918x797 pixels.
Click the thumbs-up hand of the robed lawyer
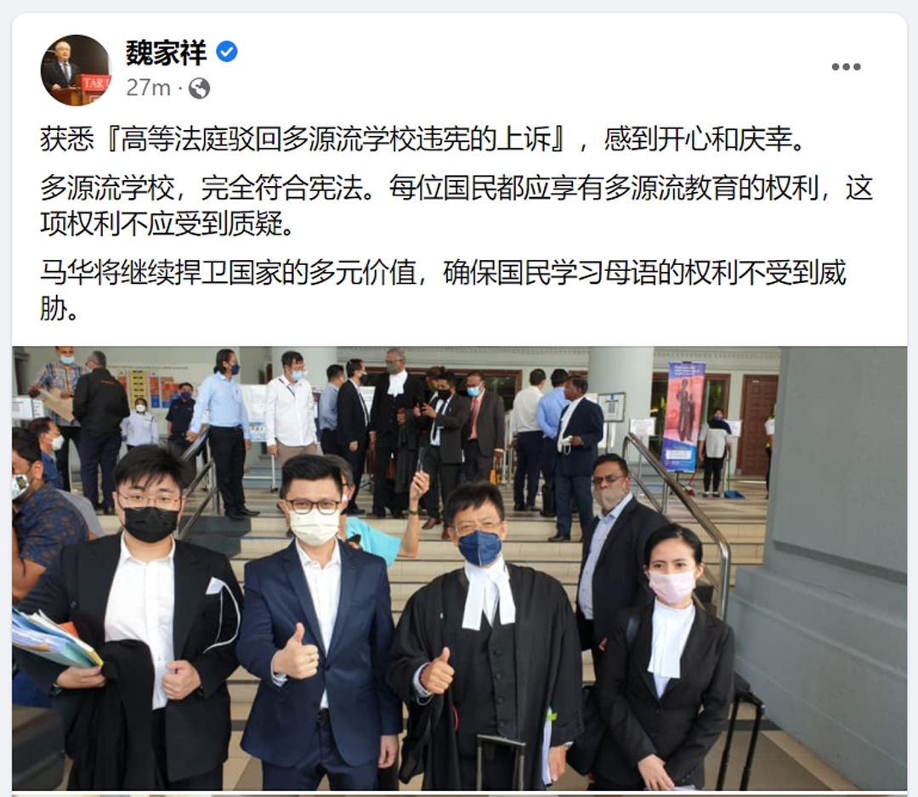[x=438, y=671]
